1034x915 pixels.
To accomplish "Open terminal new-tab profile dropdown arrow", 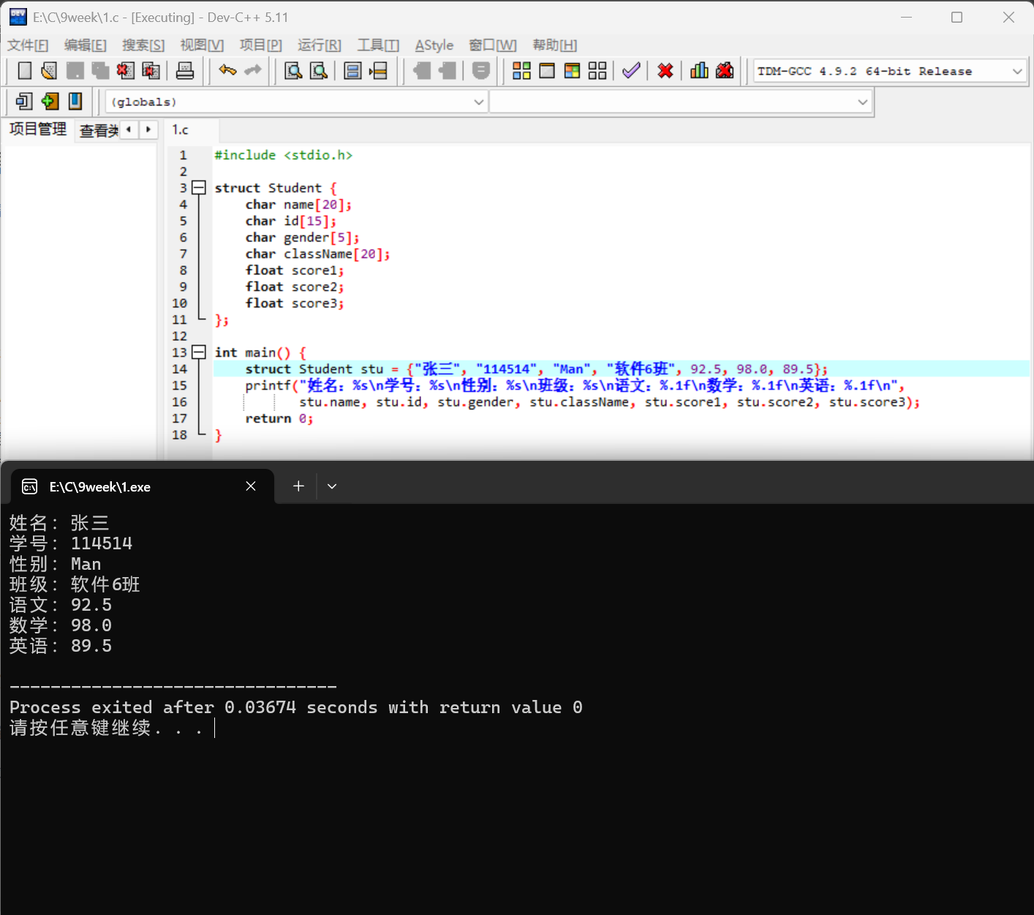I will click(332, 486).
